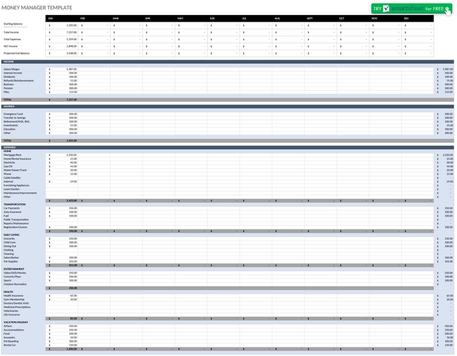The width and height of the screenshot is (457, 356).
Task: Select the January Salary/Wages amount 5,987.00
Action: click(62, 69)
